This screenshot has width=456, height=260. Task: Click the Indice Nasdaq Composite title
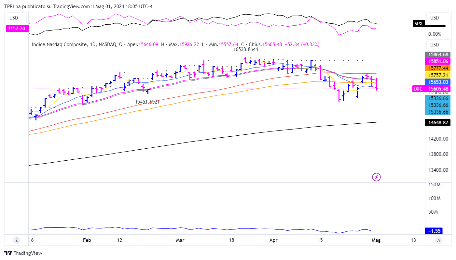pos(59,44)
